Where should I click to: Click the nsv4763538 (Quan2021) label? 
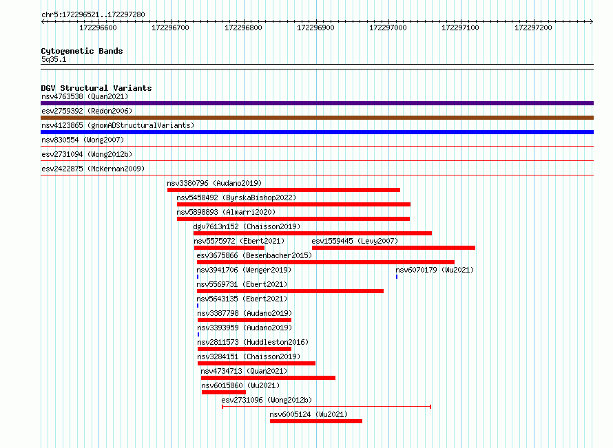point(85,96)
